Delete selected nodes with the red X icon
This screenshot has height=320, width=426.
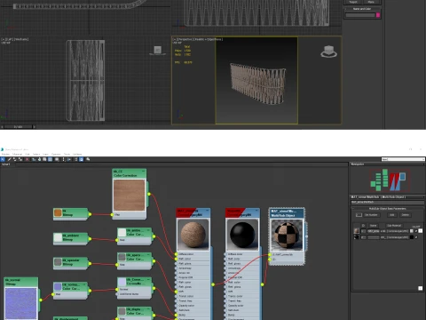[x=27, y=159]
